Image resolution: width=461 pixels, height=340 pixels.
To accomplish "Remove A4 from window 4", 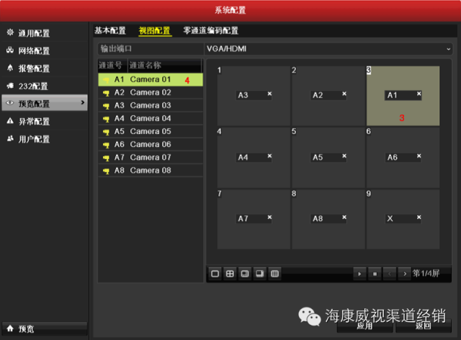I will [269, 156].
